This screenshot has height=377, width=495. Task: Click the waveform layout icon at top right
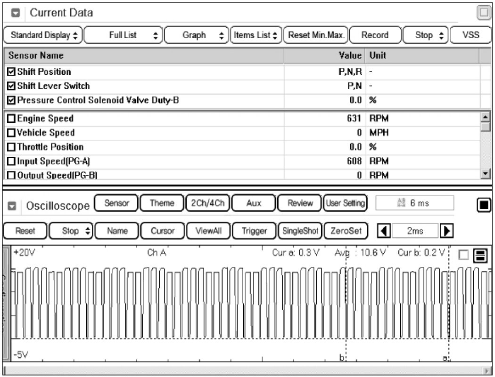(x=480, y=256)
